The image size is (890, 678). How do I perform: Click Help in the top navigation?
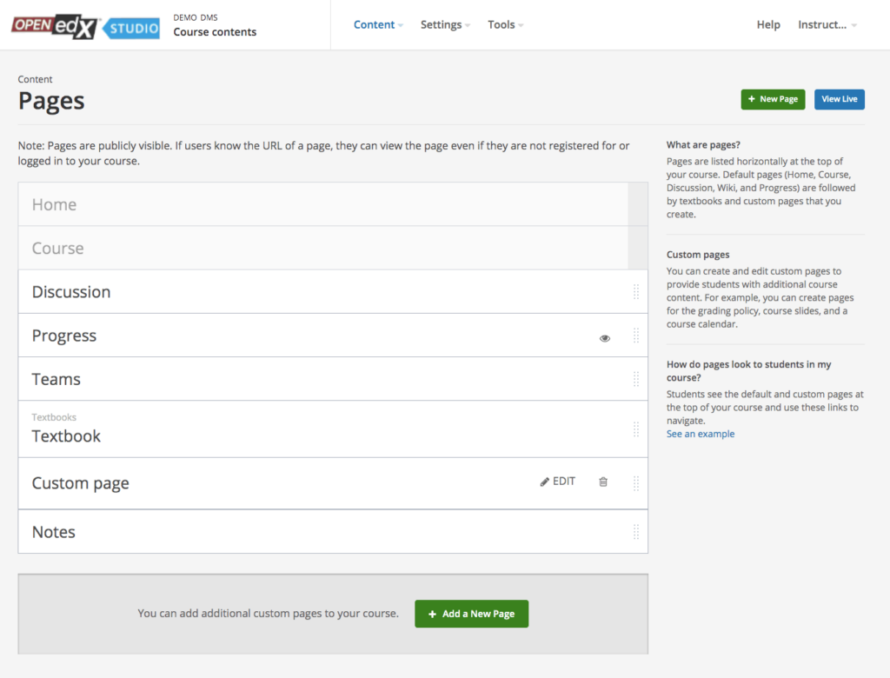click(x=768, y=24)
